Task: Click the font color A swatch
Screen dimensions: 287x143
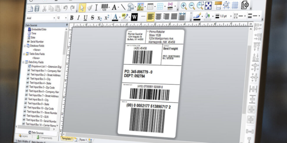Action: click(115, 17)
